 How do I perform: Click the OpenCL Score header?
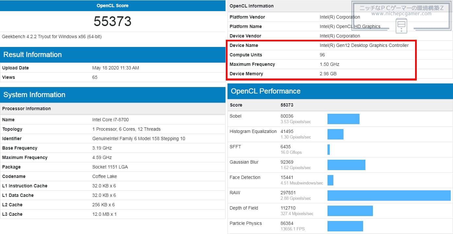coord(113,6)
